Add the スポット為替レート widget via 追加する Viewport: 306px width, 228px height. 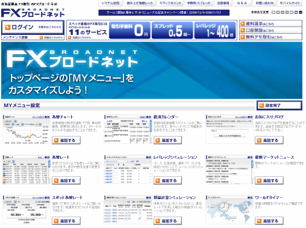(x=66, y=221)
